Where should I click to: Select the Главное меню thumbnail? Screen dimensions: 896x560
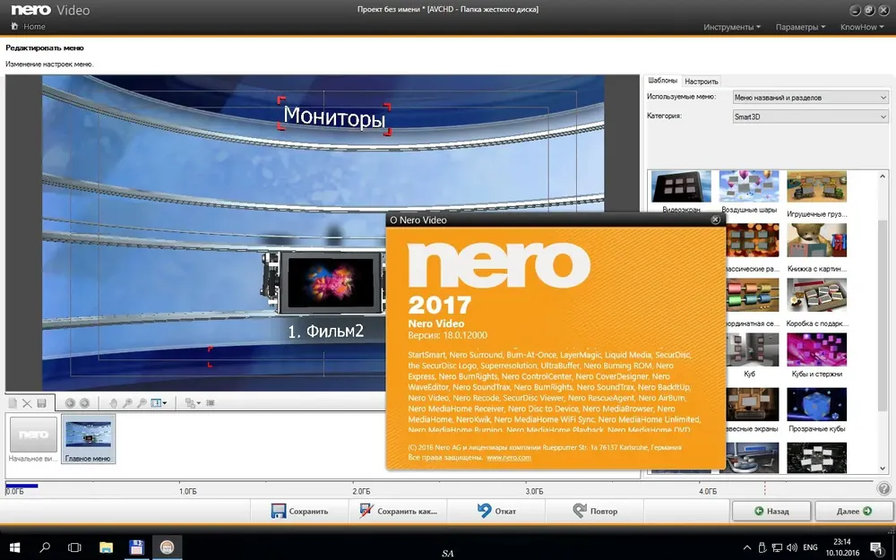[88, 438]
